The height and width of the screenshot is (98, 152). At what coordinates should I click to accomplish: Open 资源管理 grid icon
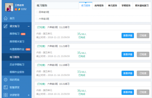[x=6, y=95]
